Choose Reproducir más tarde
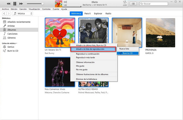 [94, 58]
